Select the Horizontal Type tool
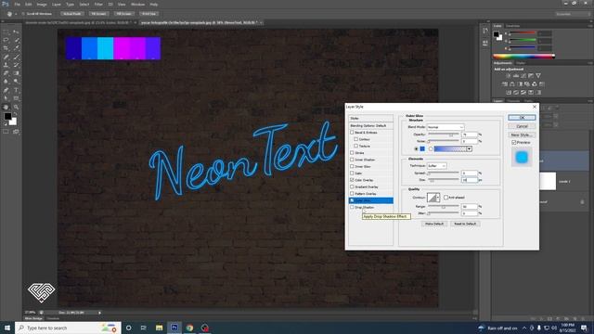The image size is (594, 334). click(16, 90)
